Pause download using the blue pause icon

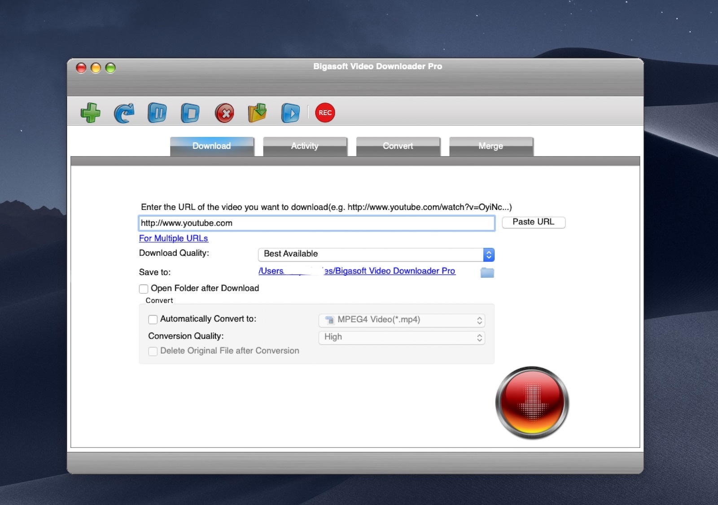[x=157, y=113]
